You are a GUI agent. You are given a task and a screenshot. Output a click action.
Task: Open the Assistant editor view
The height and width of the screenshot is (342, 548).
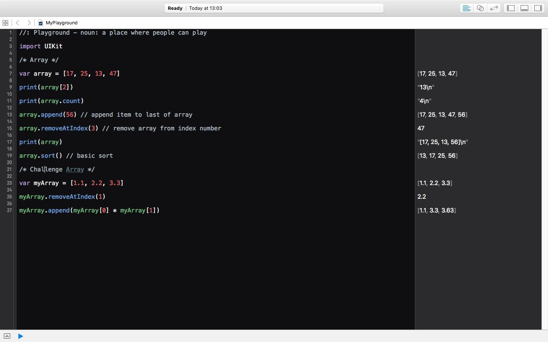pyautogui.click(x=480, y=8)
